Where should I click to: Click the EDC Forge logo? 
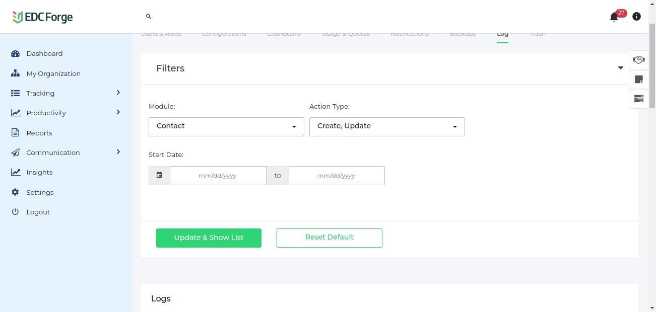(43, 17)
